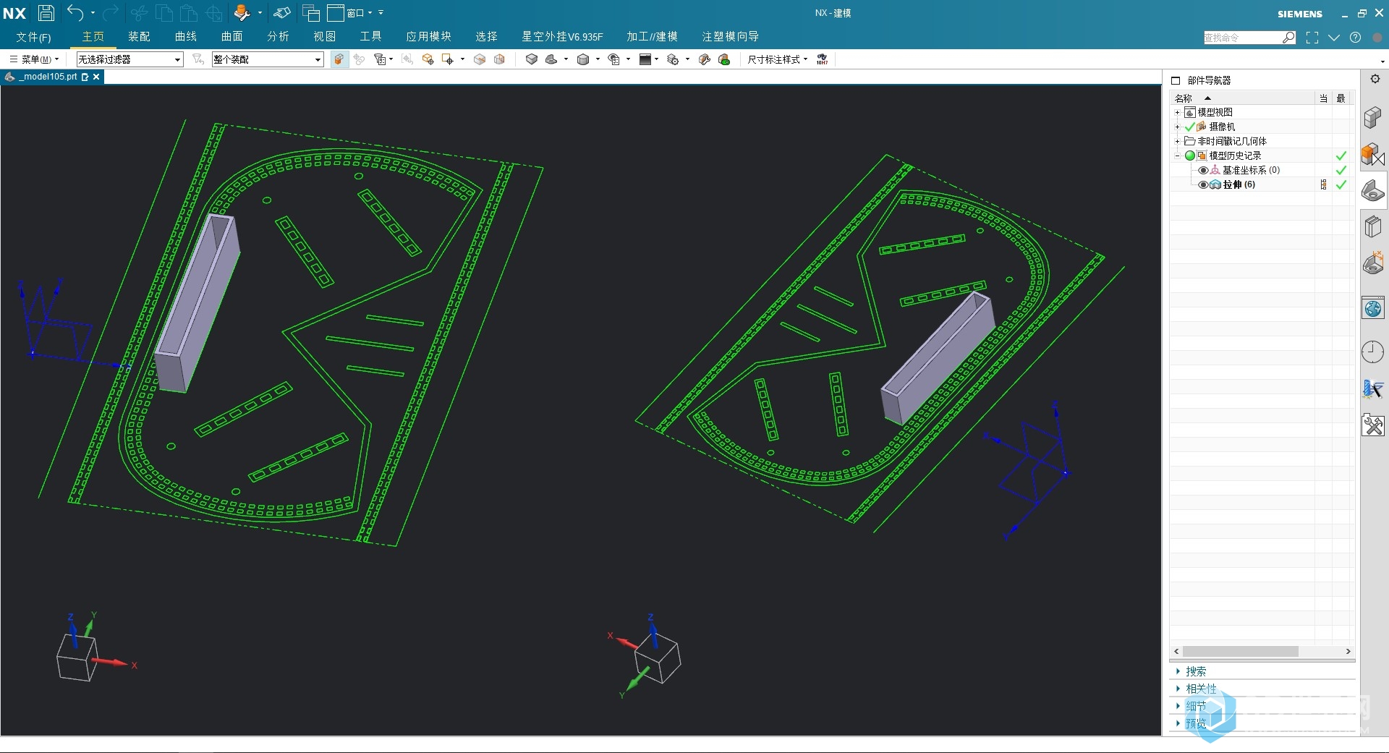Toggle visibility eye of 基准坐标系 (0)
This screenshot has height=753, width=1389.
[1203, 171]
